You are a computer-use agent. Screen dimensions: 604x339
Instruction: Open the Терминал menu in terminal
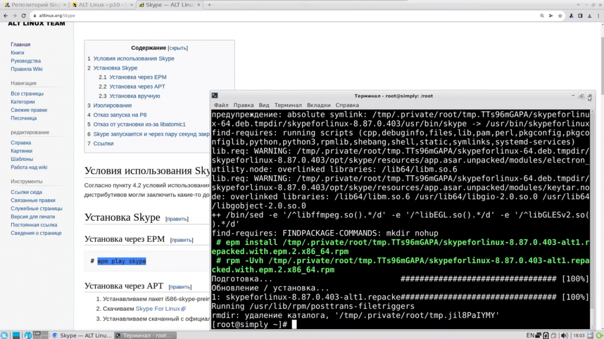pyautogui.click(x=288, y=105)
